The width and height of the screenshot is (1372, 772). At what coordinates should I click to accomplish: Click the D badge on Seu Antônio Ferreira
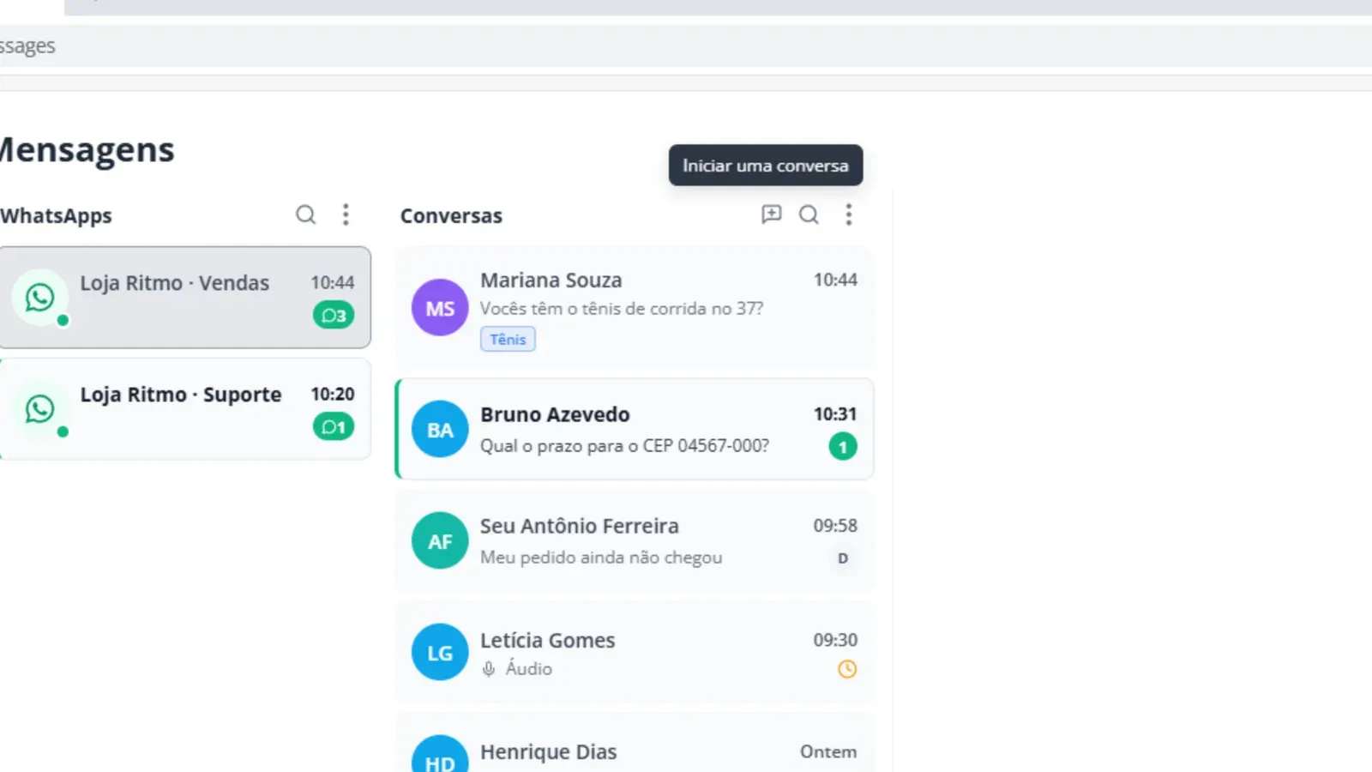843,558
